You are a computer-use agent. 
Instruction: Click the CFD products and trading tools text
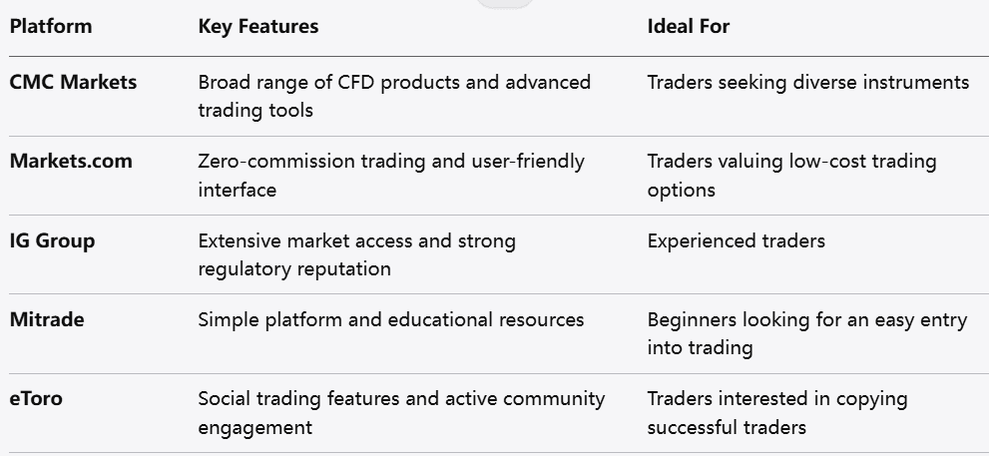point(394,96)
